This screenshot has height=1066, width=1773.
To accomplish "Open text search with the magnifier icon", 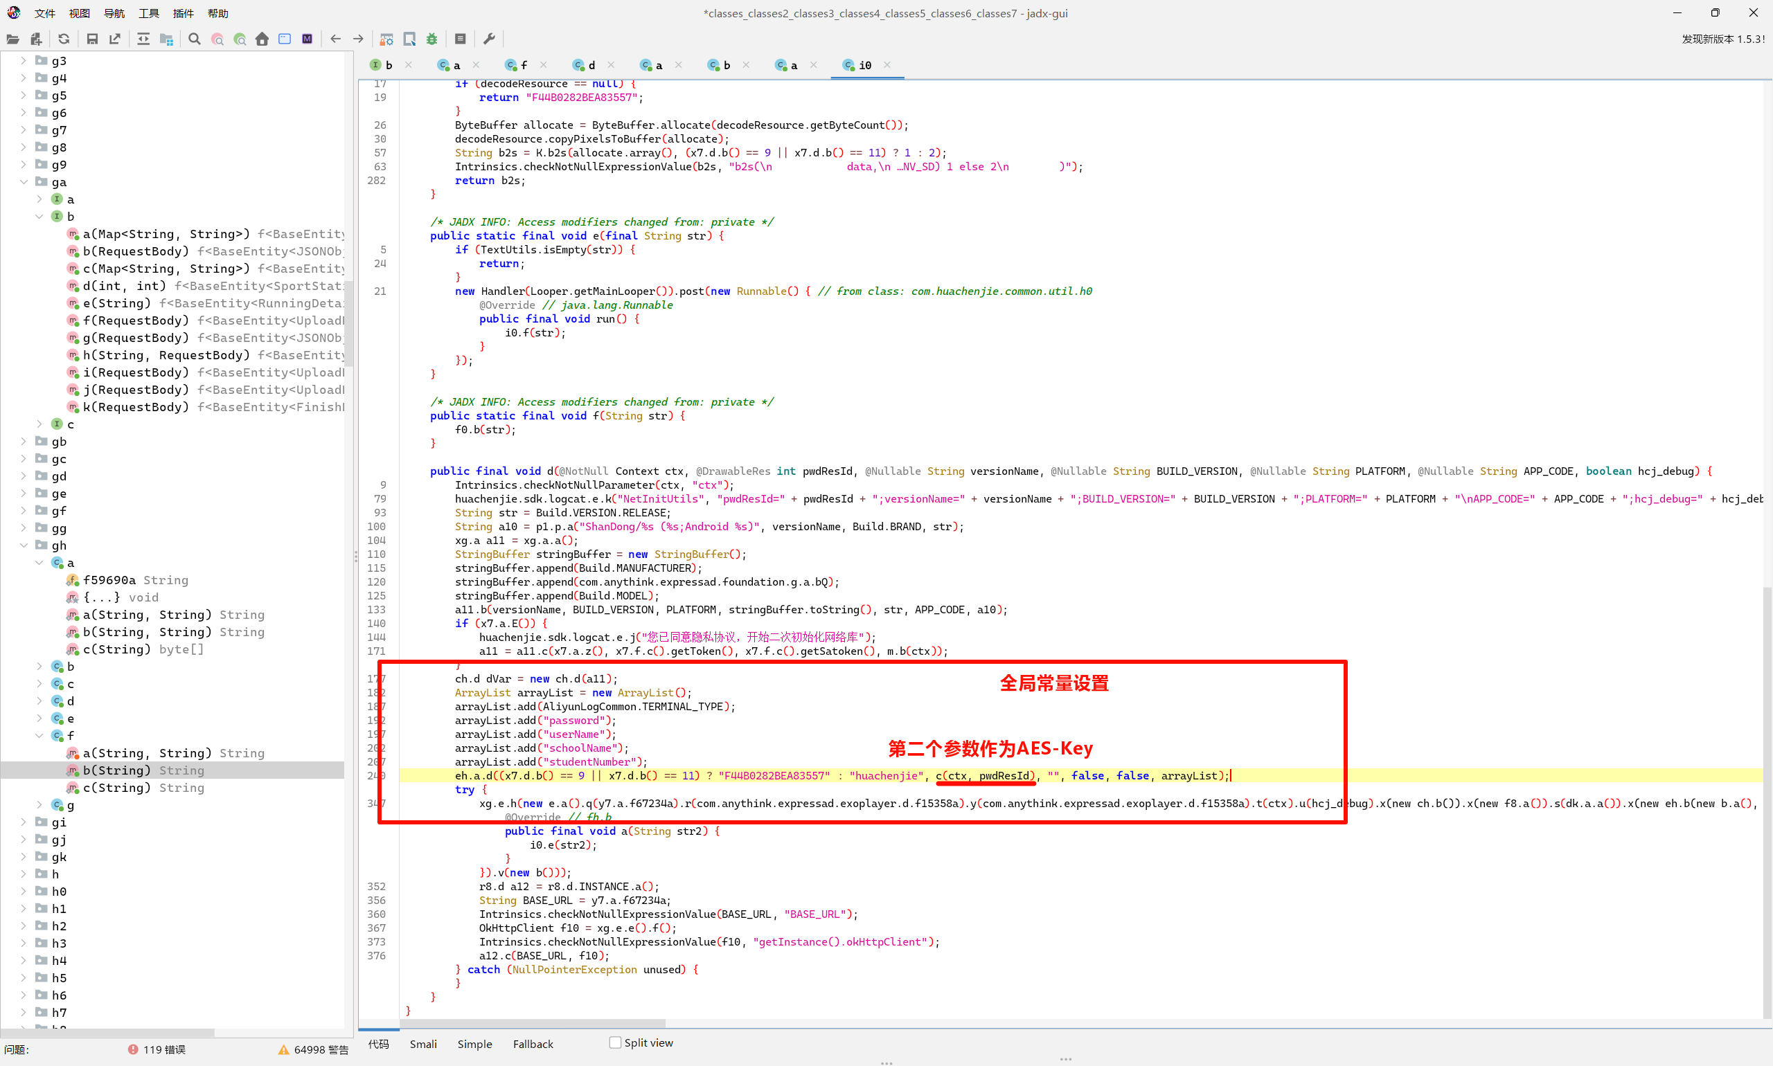I will (194, 39).
